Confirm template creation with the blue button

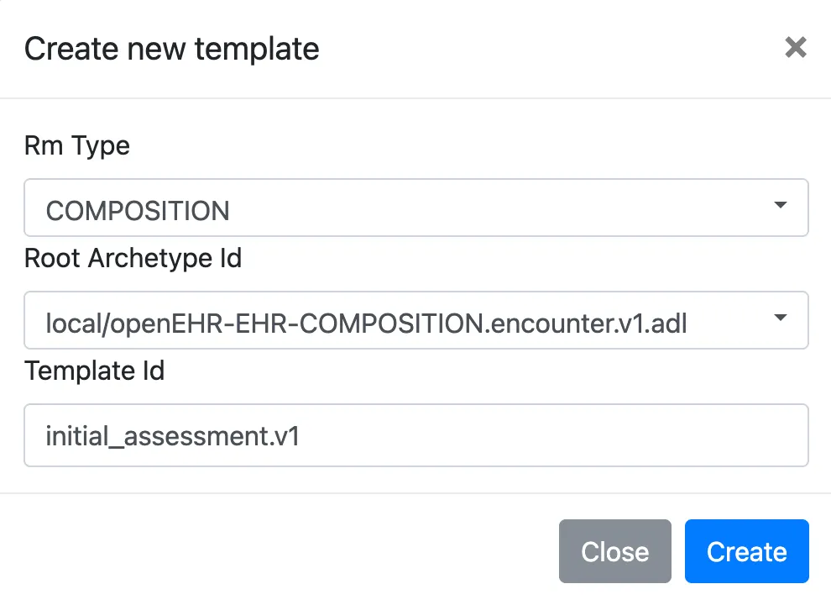click(746, 551)
